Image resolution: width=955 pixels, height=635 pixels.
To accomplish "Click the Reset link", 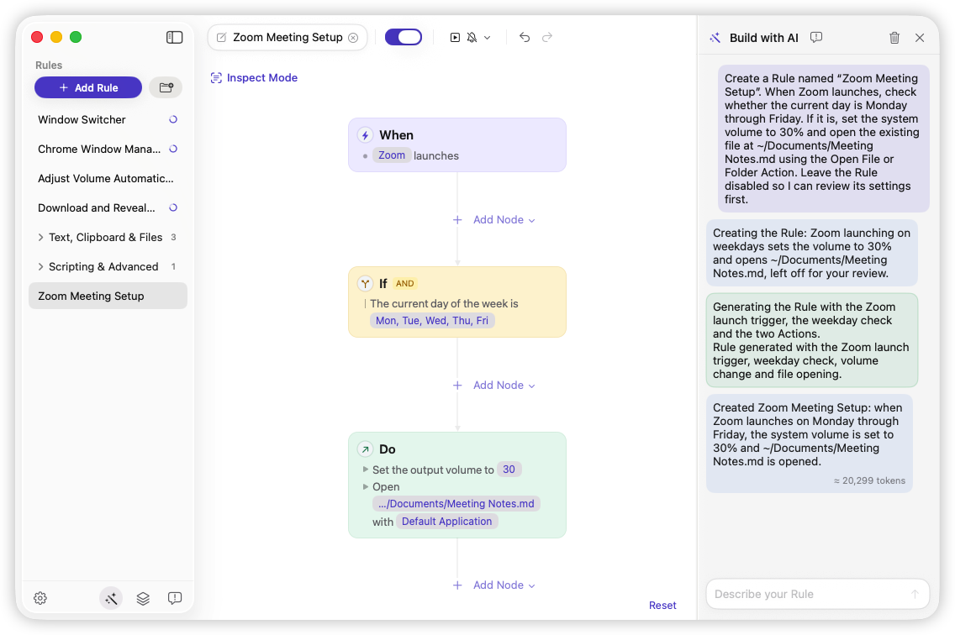I will [x=662, y=605].
